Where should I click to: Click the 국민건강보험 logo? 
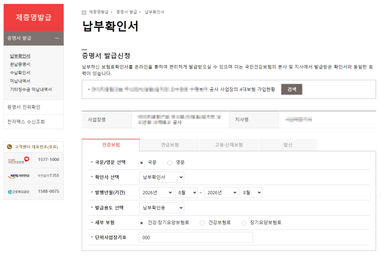point(19,160)
